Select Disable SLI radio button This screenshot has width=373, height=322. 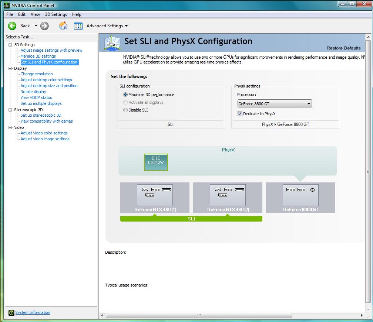125,110
